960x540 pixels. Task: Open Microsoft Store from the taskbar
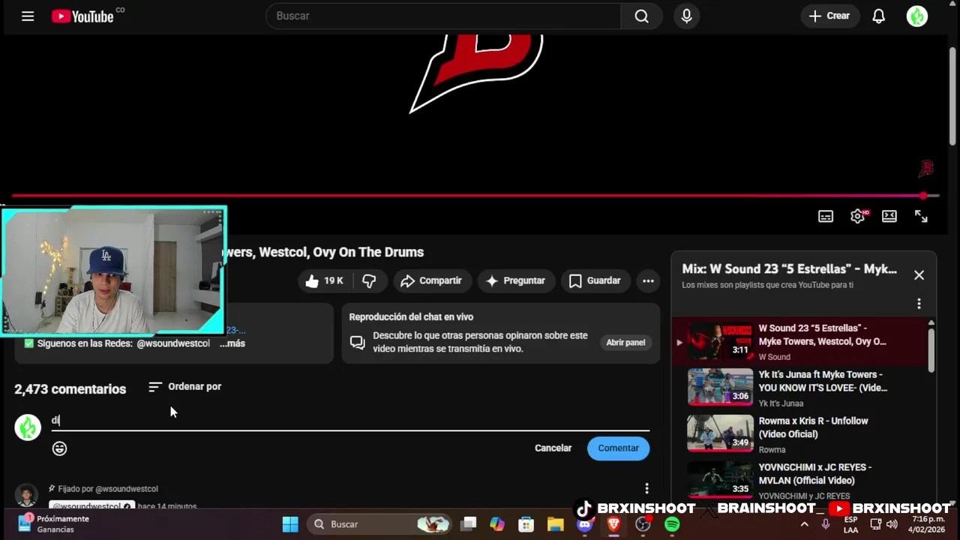click(x=526, y=524)
